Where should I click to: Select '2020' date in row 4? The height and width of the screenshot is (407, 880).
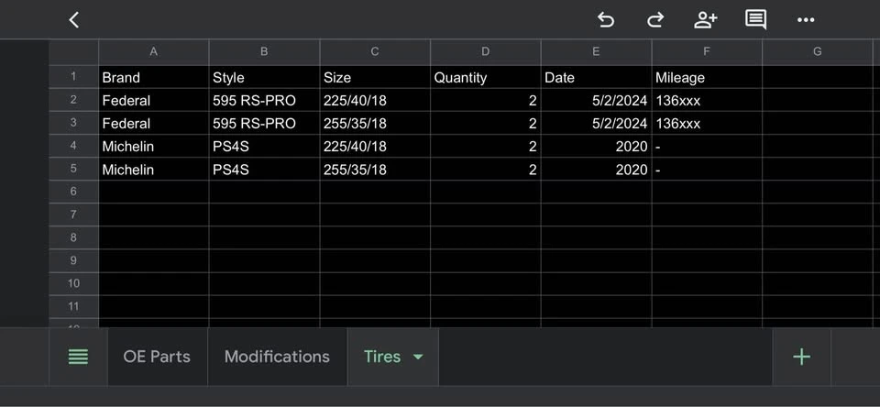pos(596,147)
